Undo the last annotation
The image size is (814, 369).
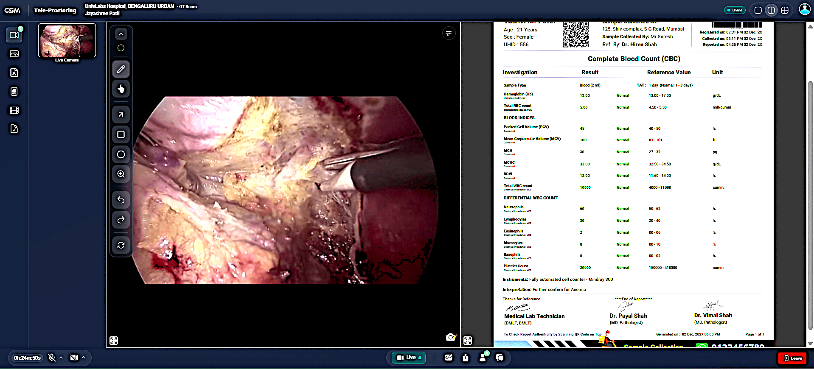(121, 200)
